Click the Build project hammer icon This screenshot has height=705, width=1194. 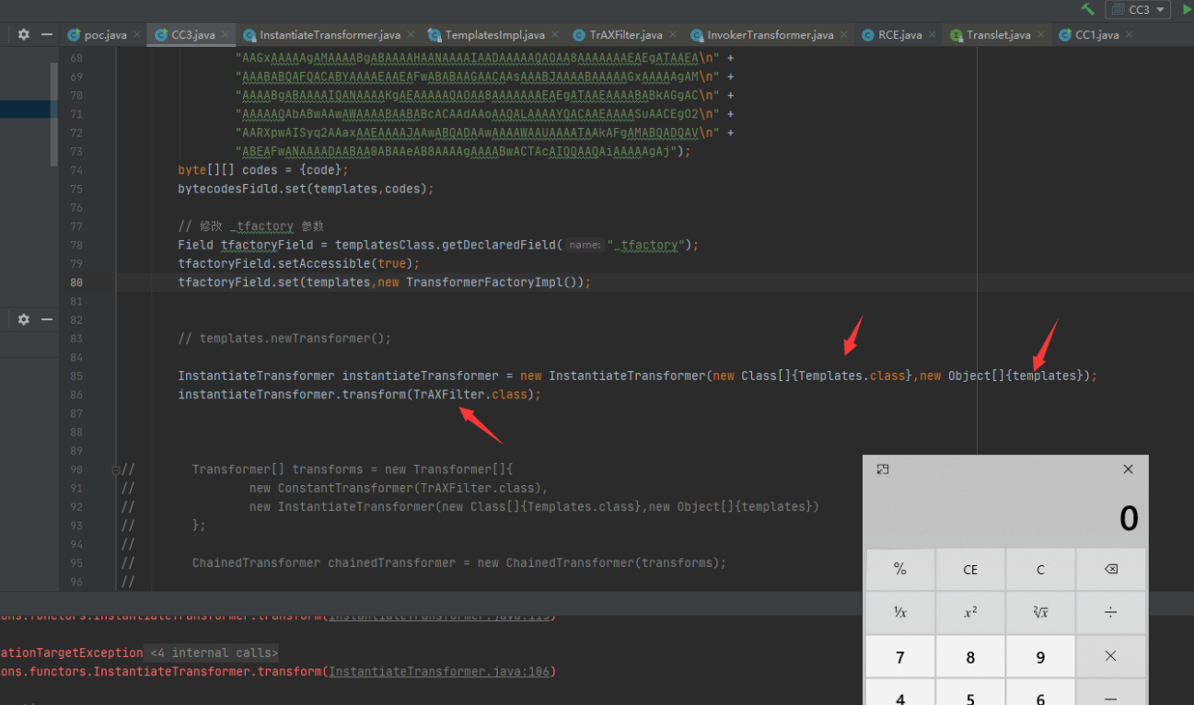click(x=1088, y=9)
